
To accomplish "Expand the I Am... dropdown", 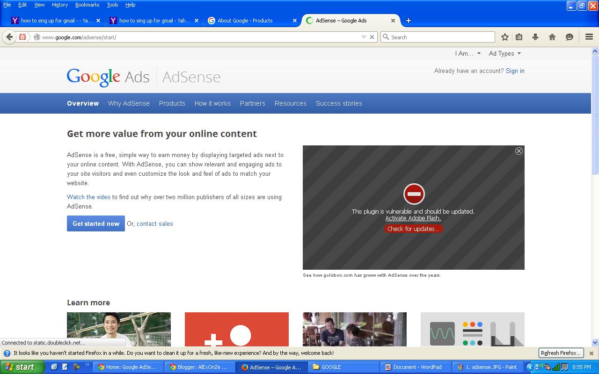I will (468, 53).
